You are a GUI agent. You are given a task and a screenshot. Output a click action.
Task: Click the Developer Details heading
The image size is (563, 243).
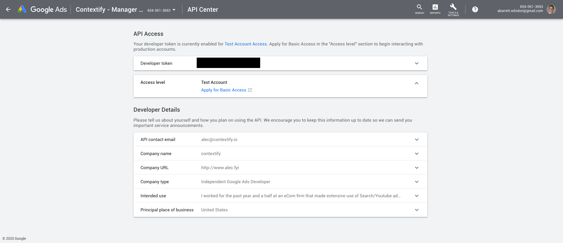pos(157,110)
